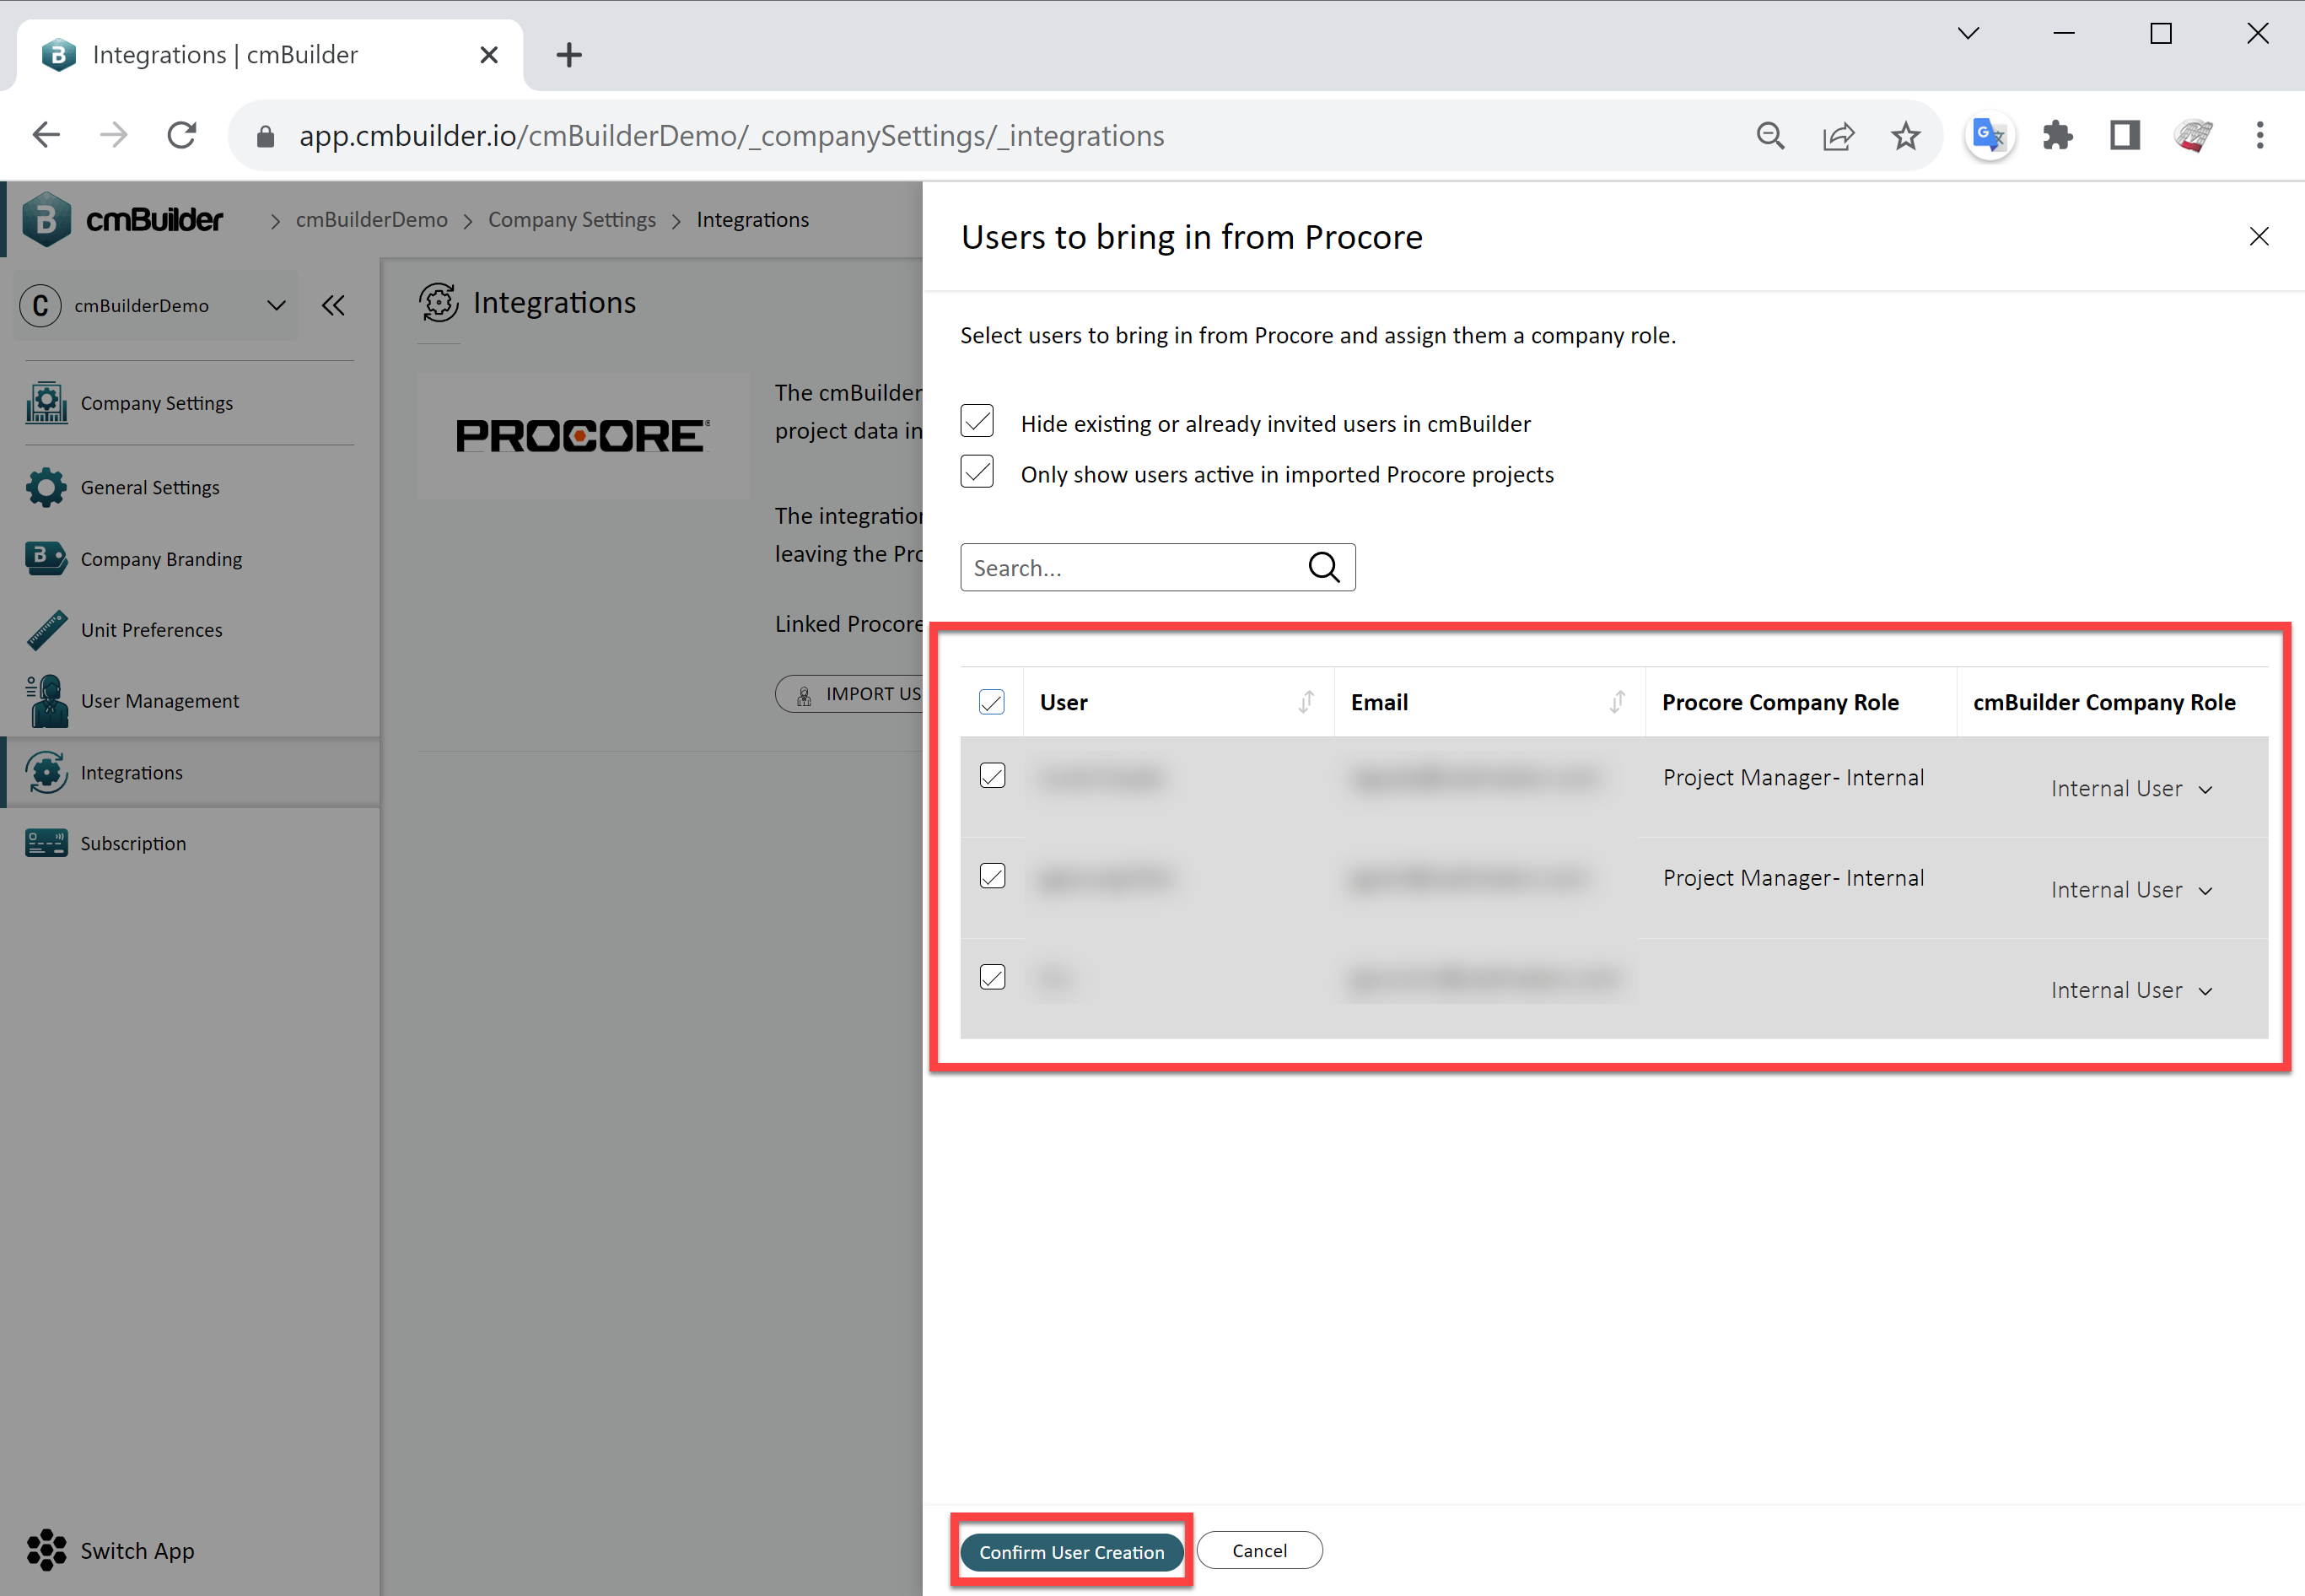Click the Procore Company Role header
Screen dimensions: 2305x1596
[x=1780, y=702]
